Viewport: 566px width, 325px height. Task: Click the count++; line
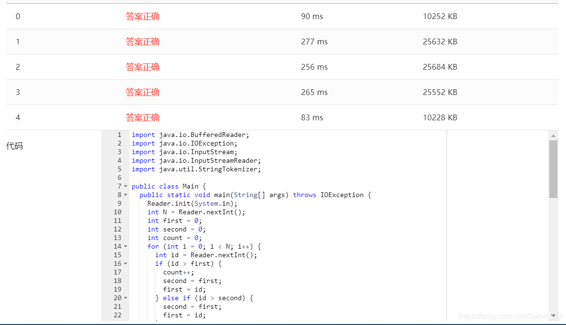(178, 273)
